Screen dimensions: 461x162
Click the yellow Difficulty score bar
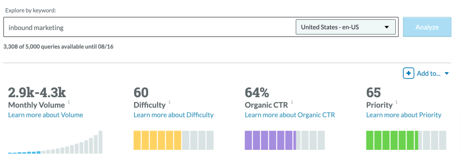(x=173, y=140)
